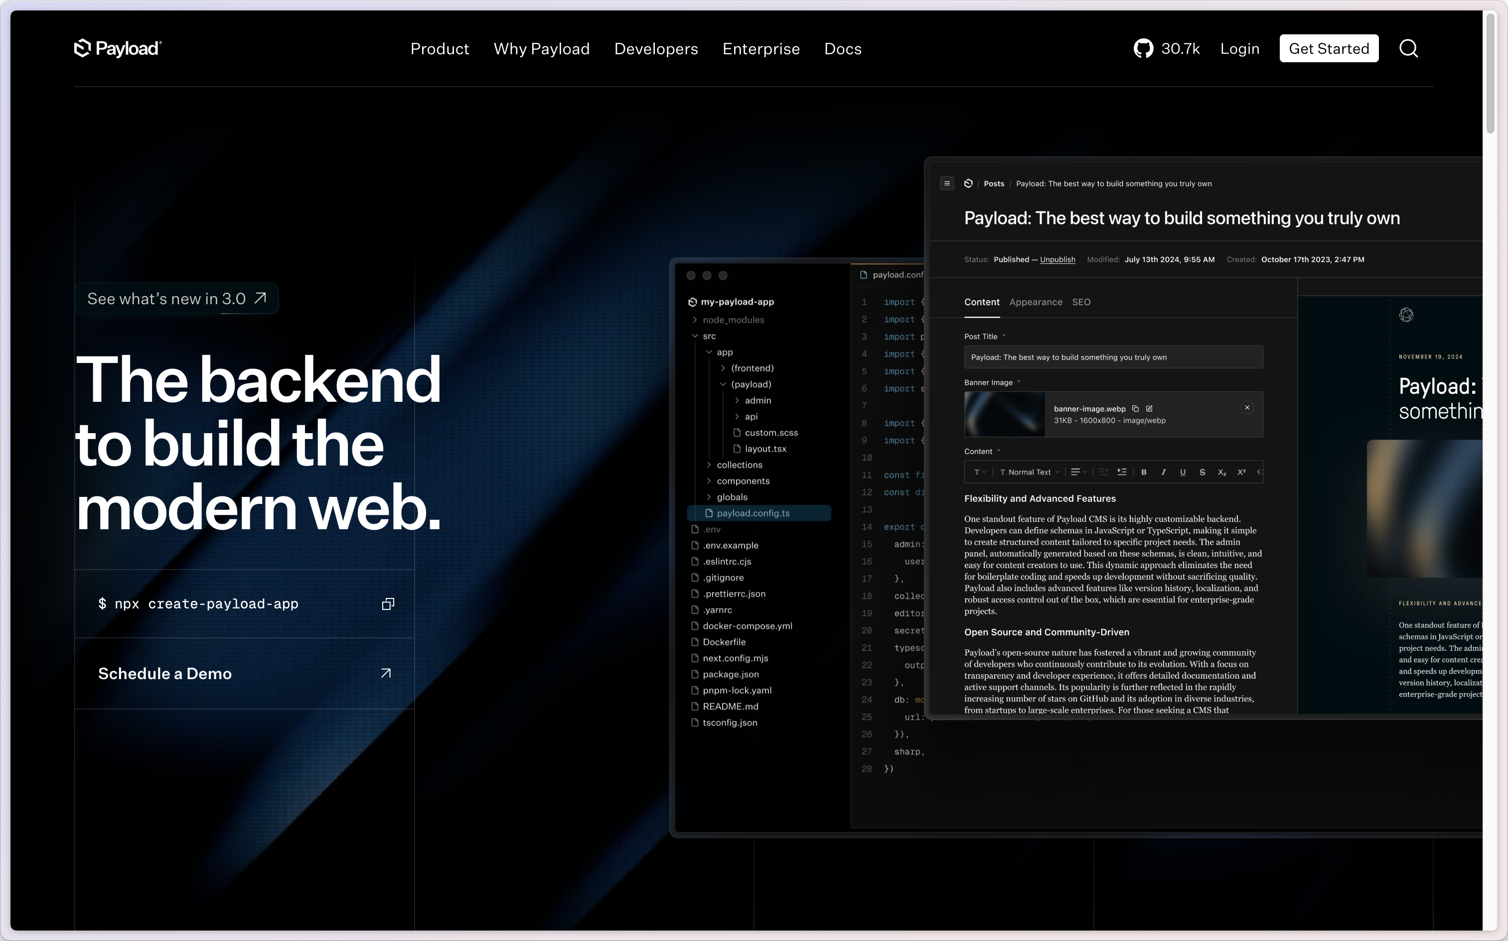Click the Post Title input field
The width and height of the screenshot is (1508, 941).
pos(1112,357)
